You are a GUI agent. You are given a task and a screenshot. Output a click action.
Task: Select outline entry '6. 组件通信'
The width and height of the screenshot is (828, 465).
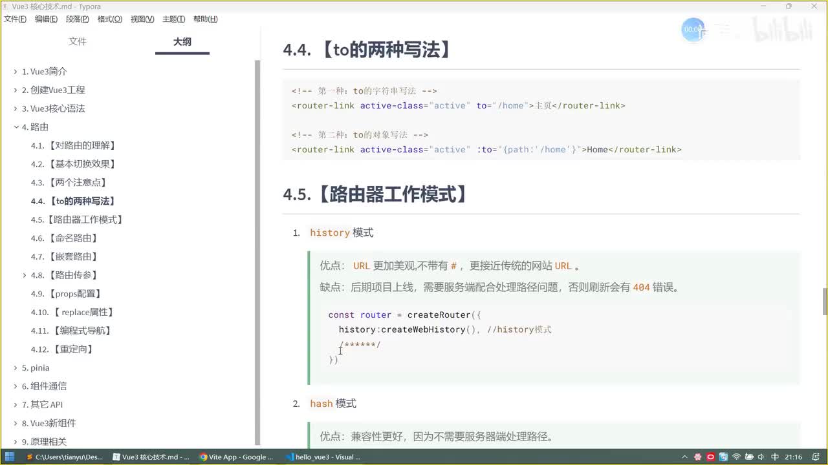44,386
